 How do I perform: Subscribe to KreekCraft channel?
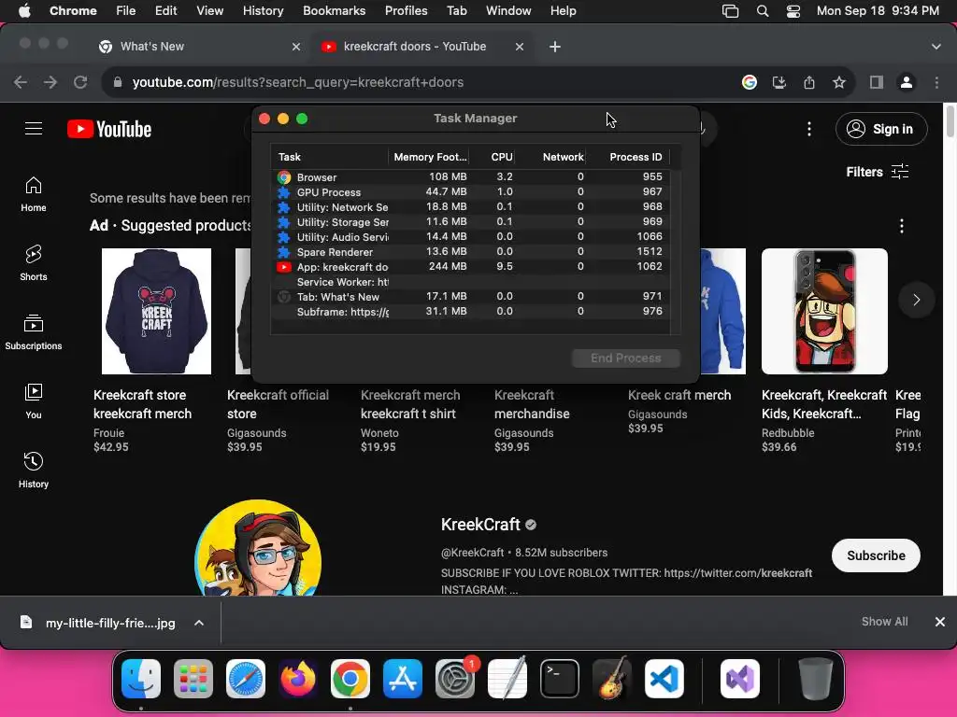coord(876,555)
